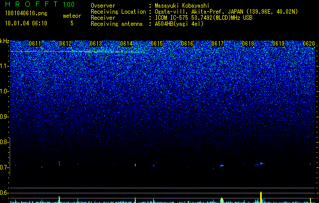Click the "Receiving Location" field label
This screenshot has height=203, width=319.
pos(118,12)
